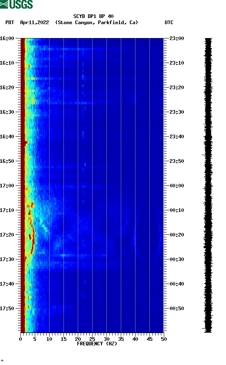Click the 23:10 UTC time label

[177, 63]
